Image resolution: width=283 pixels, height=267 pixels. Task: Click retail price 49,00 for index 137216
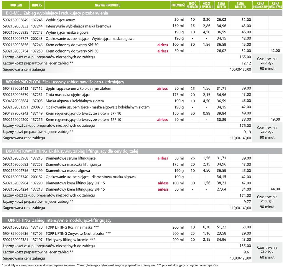click(275, 119)
